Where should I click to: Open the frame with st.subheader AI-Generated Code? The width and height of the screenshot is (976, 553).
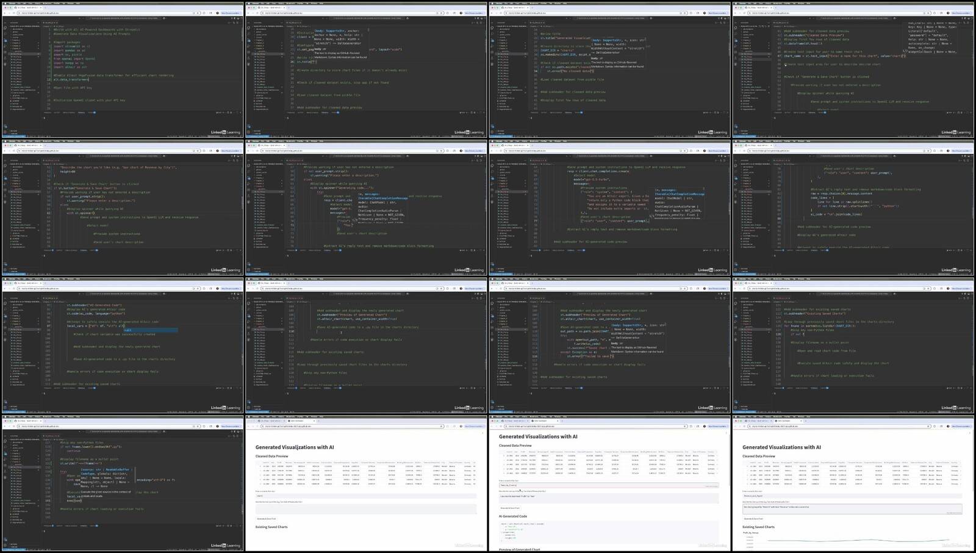point(122,344)
